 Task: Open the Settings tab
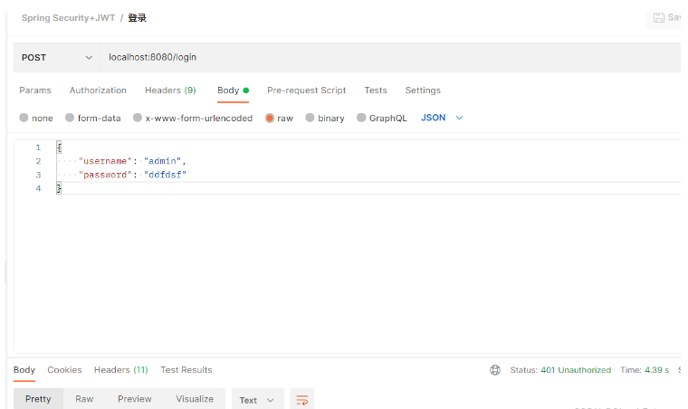[423, 90]
